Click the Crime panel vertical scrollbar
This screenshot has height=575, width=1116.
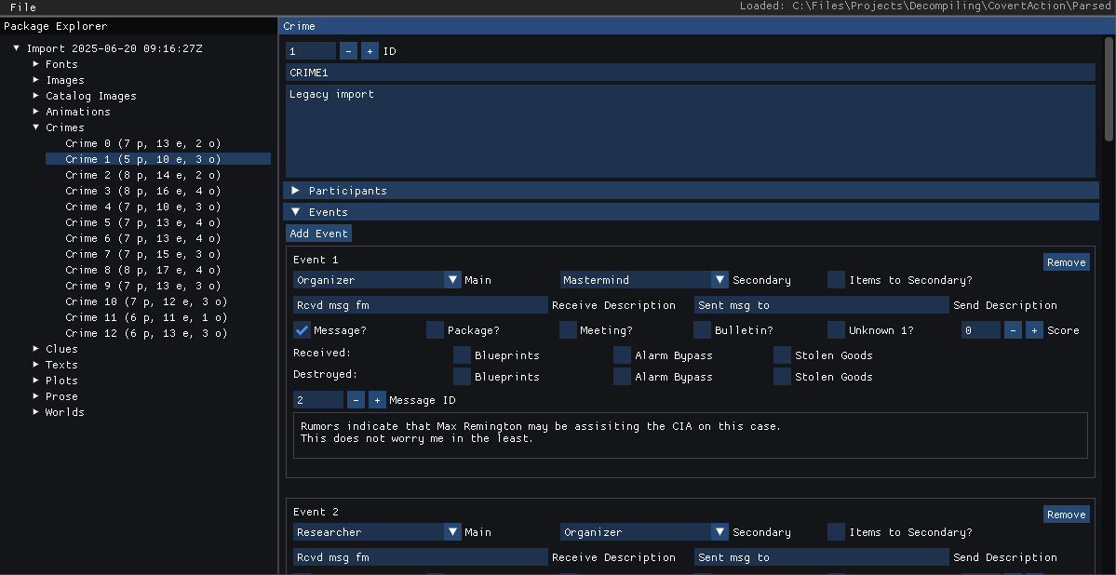tap(1109, 88)
